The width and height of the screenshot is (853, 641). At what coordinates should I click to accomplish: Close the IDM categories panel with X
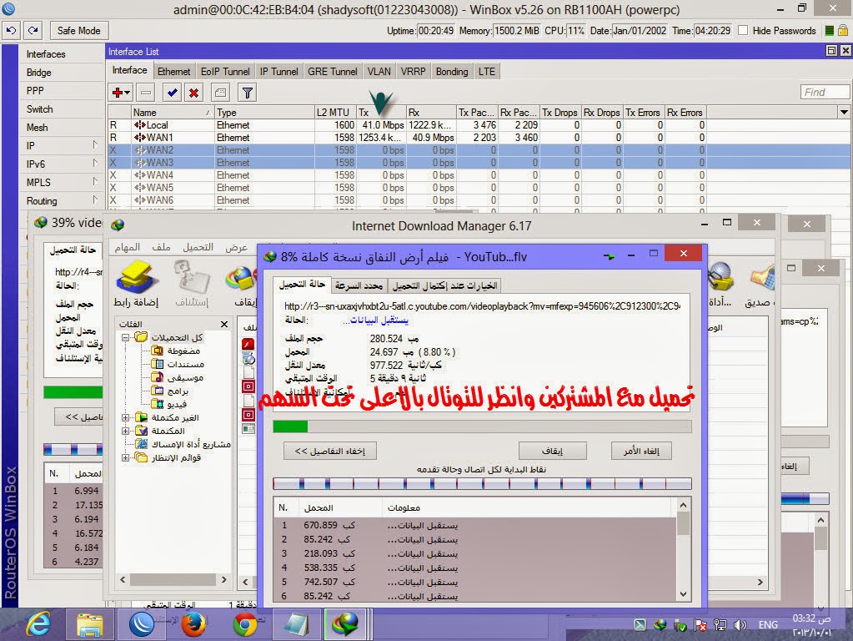coord(224,324)
